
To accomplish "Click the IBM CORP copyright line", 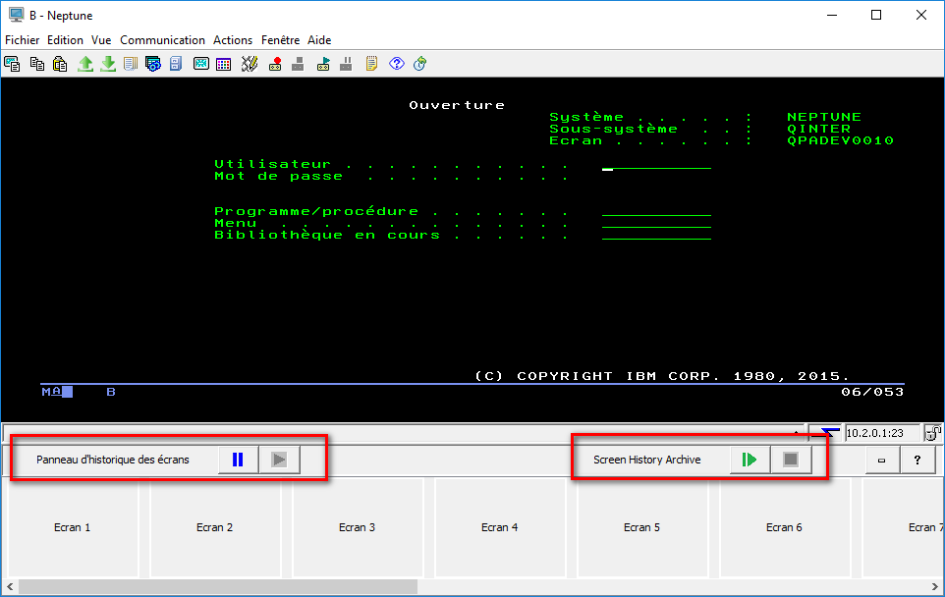I will point(662,376).
